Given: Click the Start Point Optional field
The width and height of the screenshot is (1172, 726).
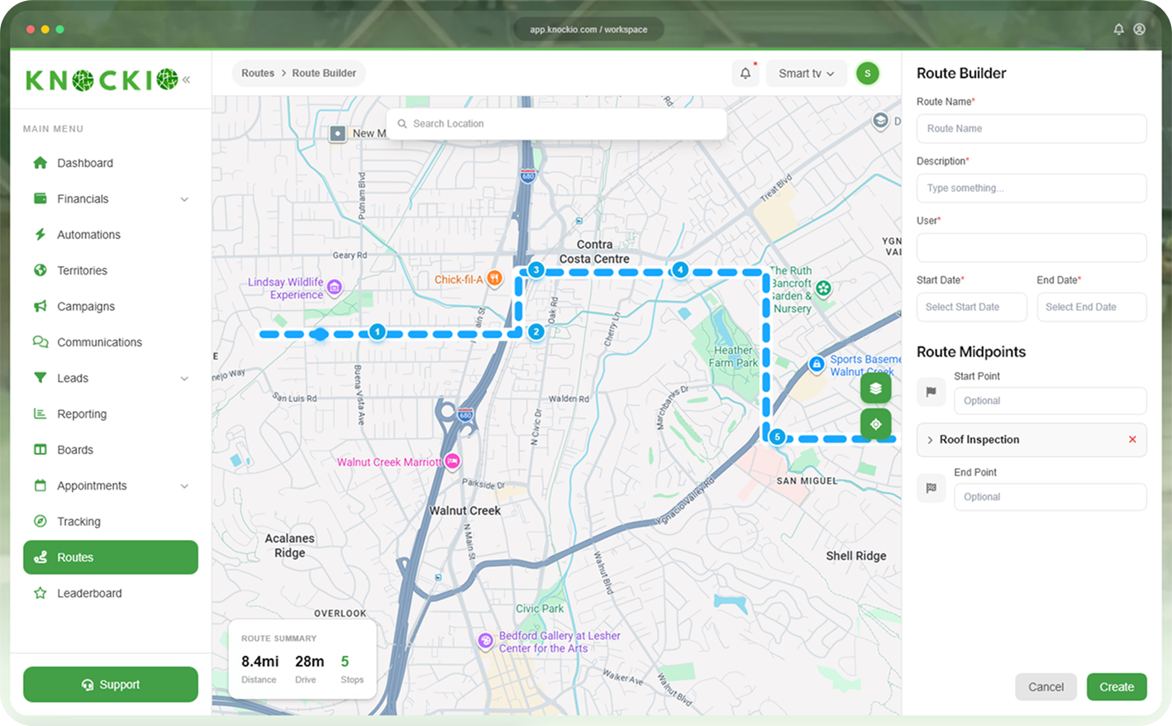Looking at the screenshot, I should pyautogui.click(x=1051, y=400).
